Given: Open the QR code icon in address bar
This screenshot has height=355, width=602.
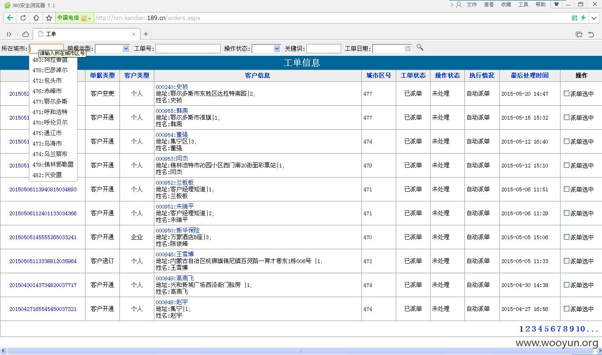Looking at the screenshot, I should point(574,18).
